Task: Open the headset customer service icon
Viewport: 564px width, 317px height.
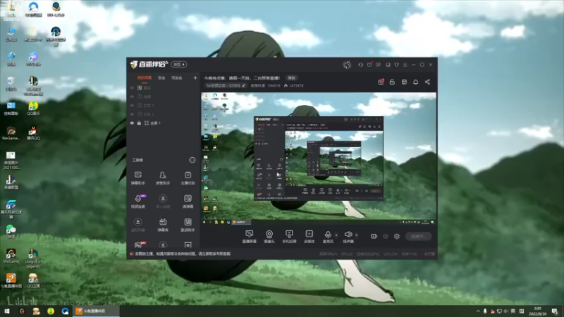Action: (x=360, y=65)
